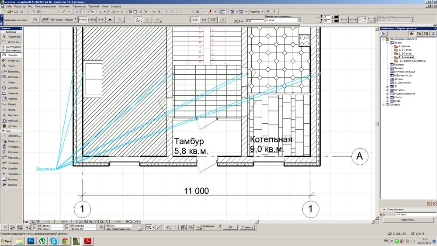Click the Open file toolbar icon

[10, 12]
